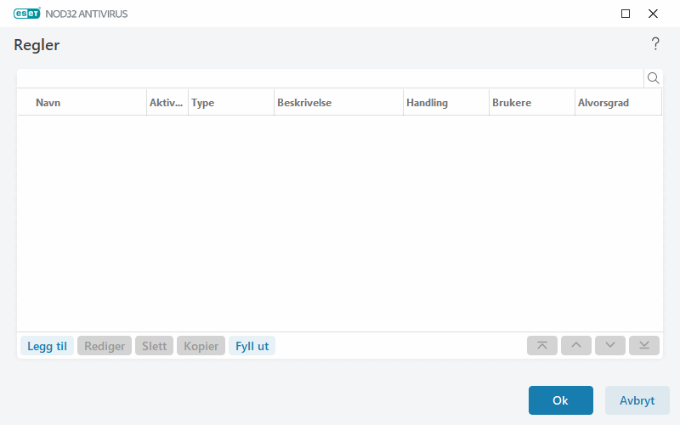Image resolution: width=680 pixels, height=425 pixels.
Task: Move rule down one position arrow
Action: [610, 346]
